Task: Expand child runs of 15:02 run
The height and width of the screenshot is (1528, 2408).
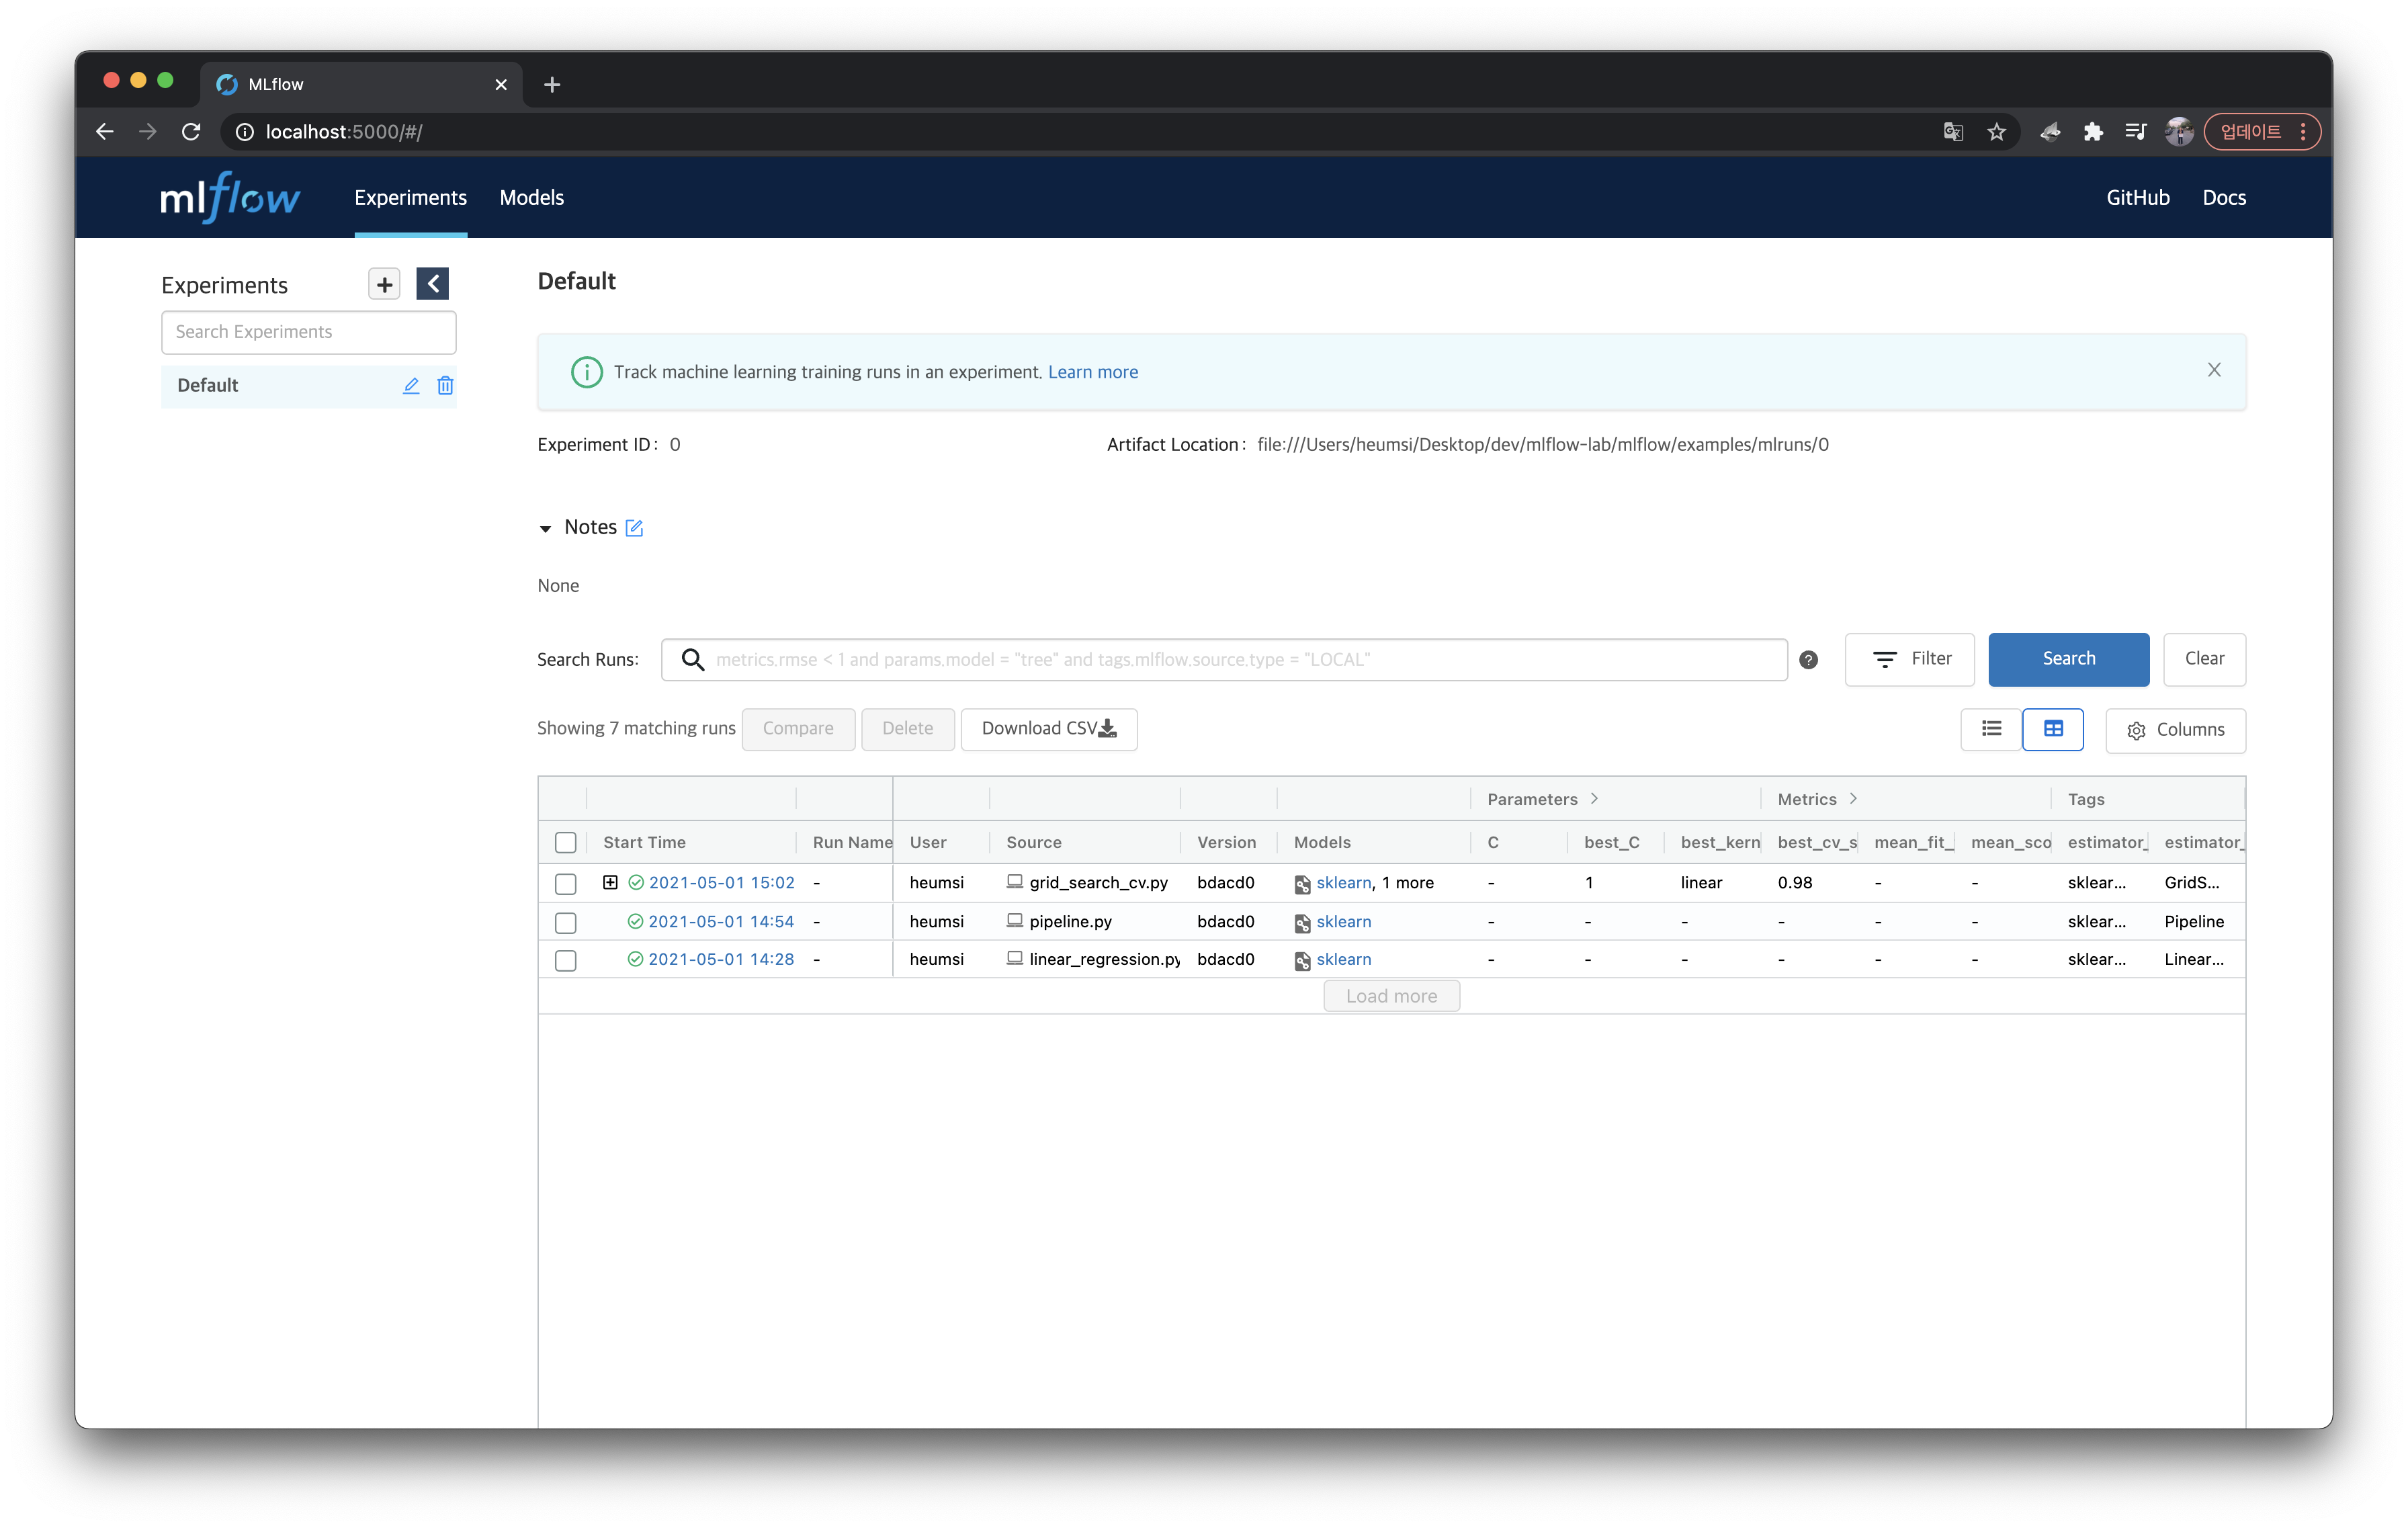Action: [610, 882]
